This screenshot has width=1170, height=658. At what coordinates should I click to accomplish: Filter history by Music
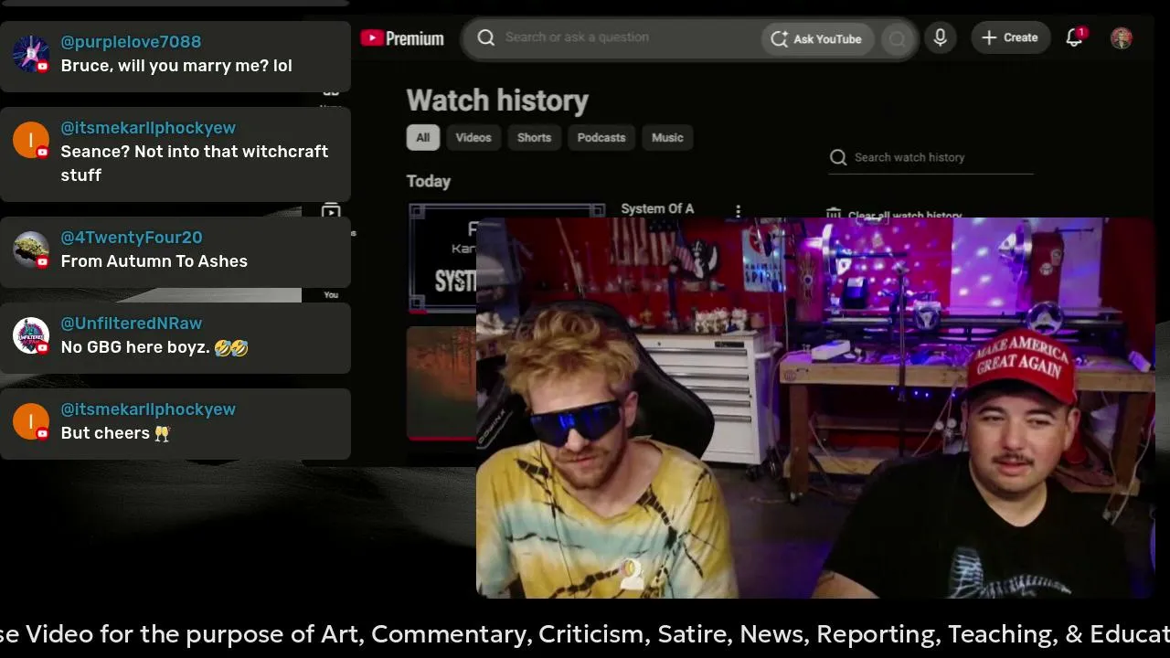click(667, 137)
